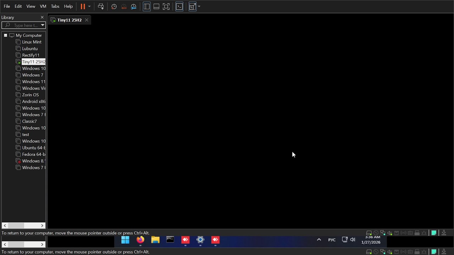Open the guest Windows Start menu
Viewport: 454px width, 255px height.
[125, 240]
